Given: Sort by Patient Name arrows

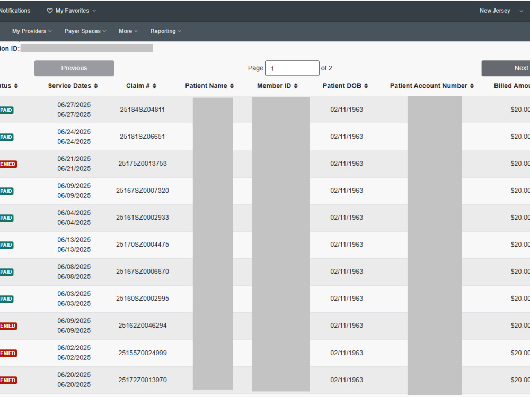Looking at the screenshot, I should (232, 86).
